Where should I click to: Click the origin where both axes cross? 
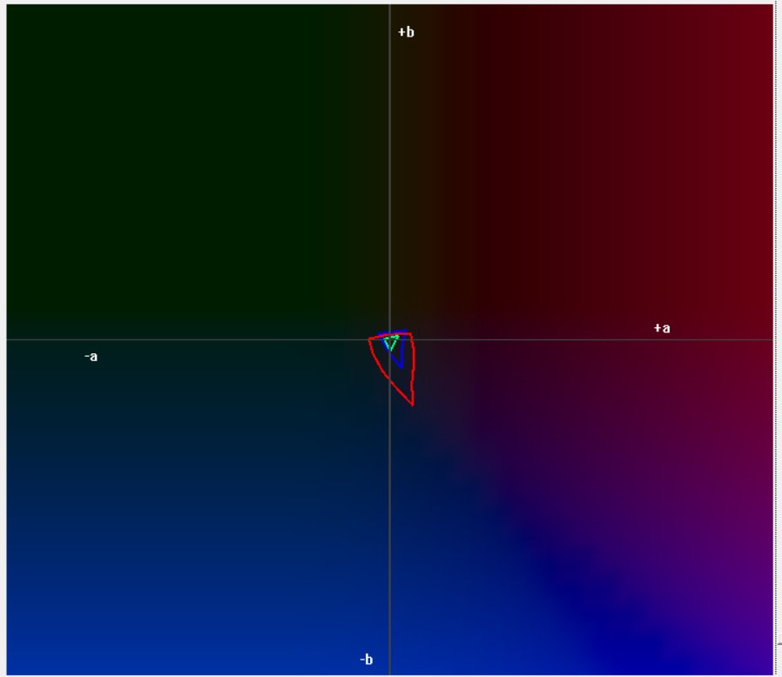[389, 339]
